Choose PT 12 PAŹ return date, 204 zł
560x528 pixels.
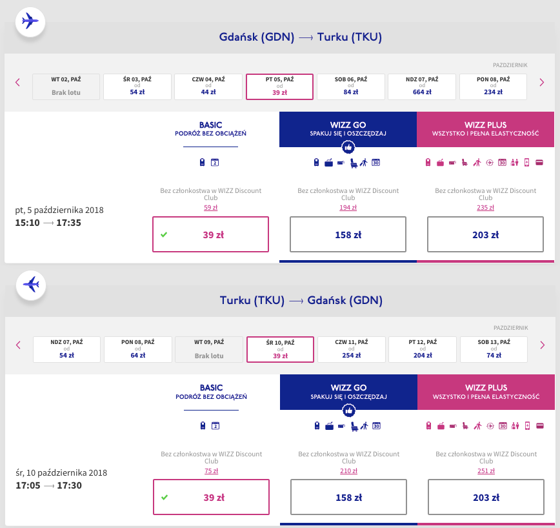[423, 350]
